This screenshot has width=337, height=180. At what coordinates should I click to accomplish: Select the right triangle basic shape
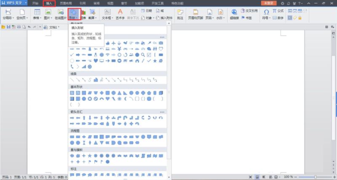pyautogui.click(x=125, y=93)
